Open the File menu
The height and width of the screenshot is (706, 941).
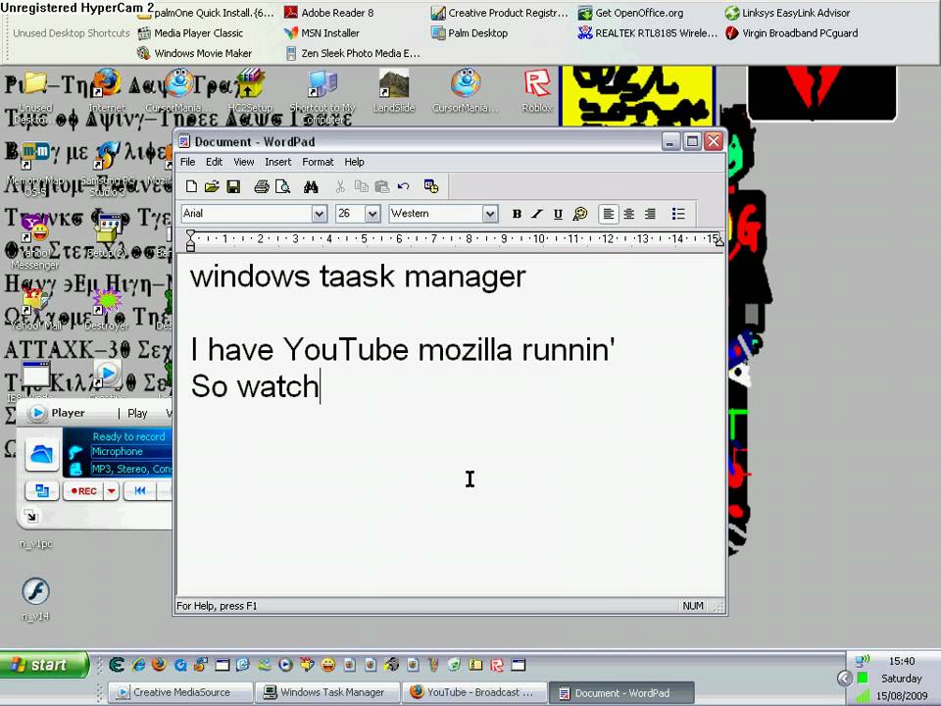click(188, 162)
